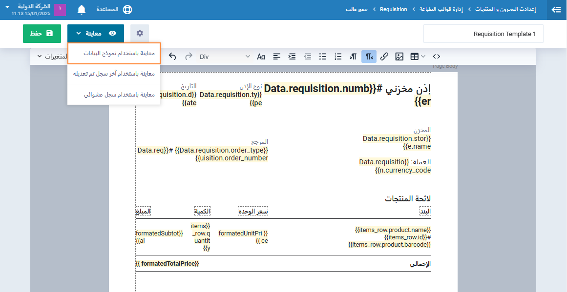Toggle left-to-right text direction
The height and width of the screenshot is (292, 567).
[x=353, y=57]
